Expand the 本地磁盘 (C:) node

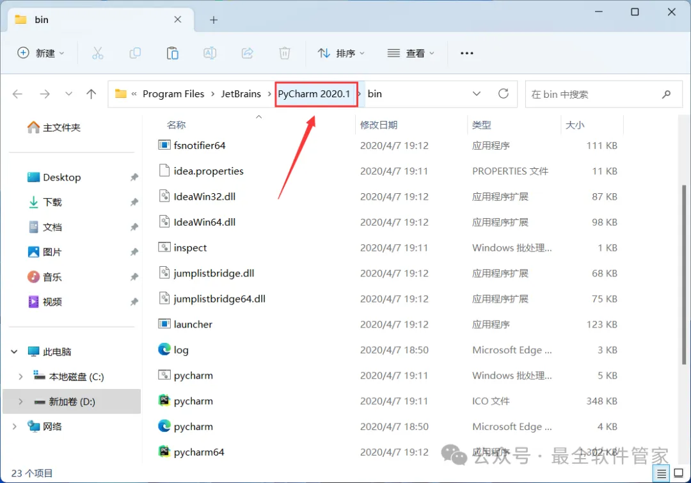(x=20, y=376)
